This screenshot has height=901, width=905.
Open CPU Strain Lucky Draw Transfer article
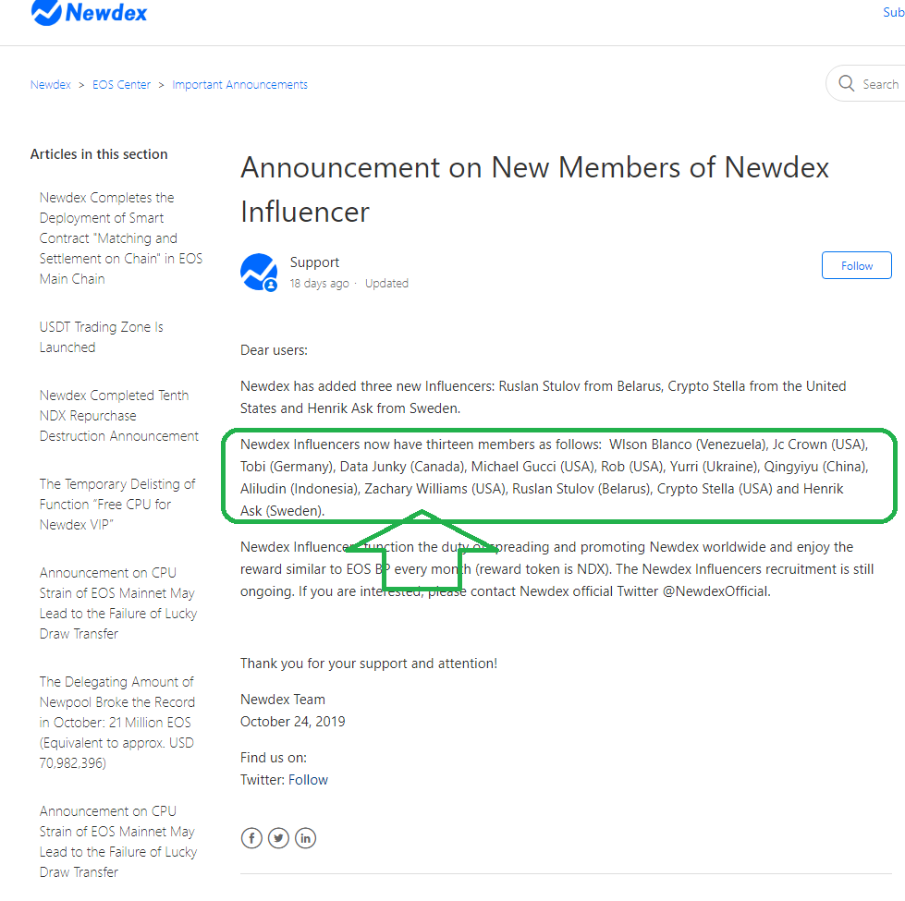(x=117, y=603)
